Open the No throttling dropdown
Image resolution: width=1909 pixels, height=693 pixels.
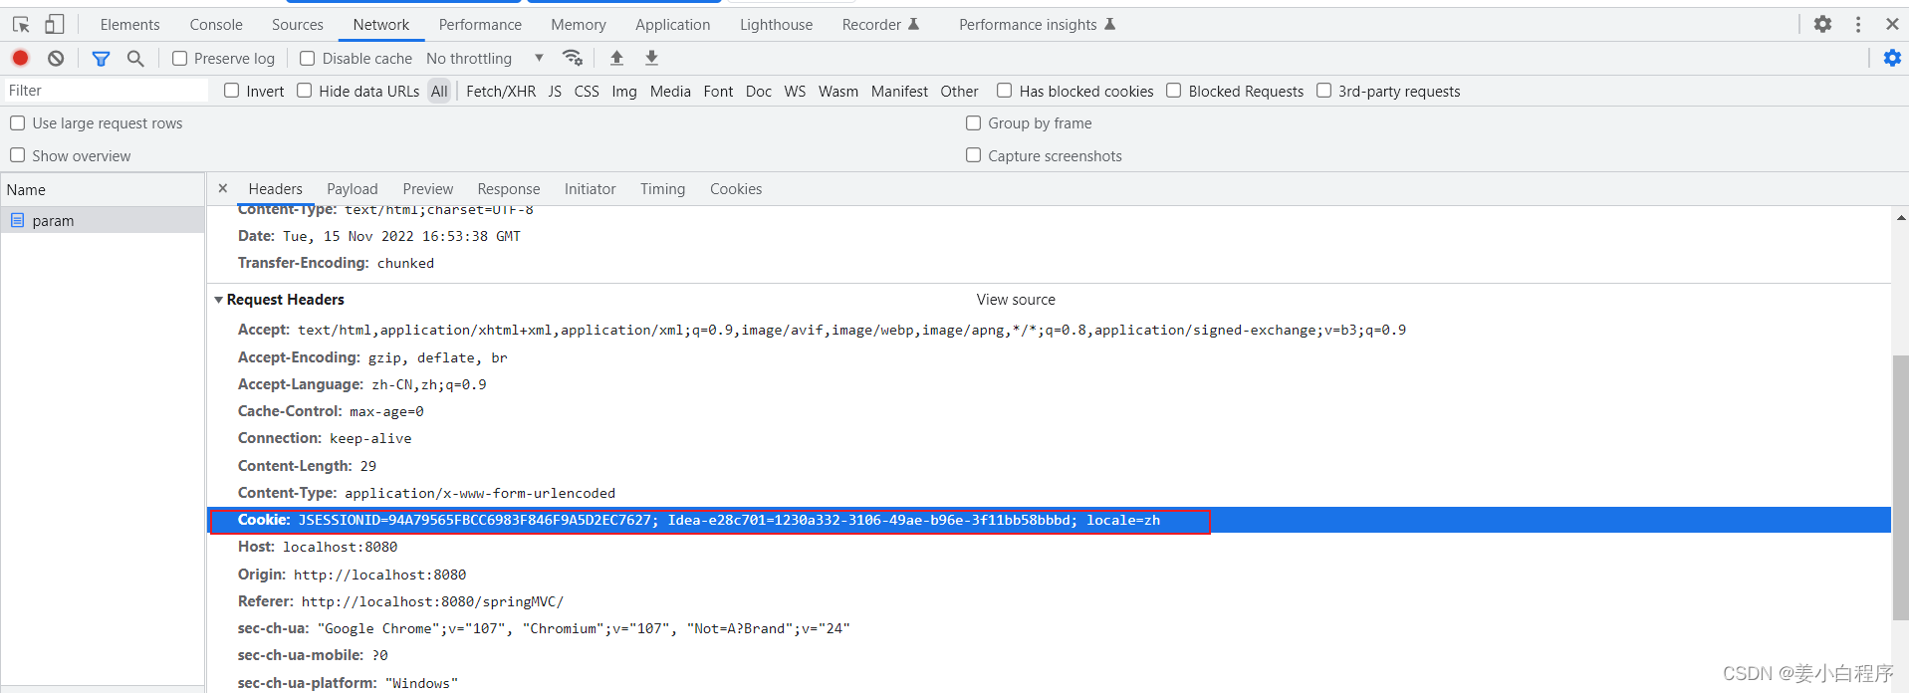(x=484, y=58)
